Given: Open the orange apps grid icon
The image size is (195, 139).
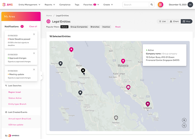Looking at the screenshot, I should coord(160,5).
